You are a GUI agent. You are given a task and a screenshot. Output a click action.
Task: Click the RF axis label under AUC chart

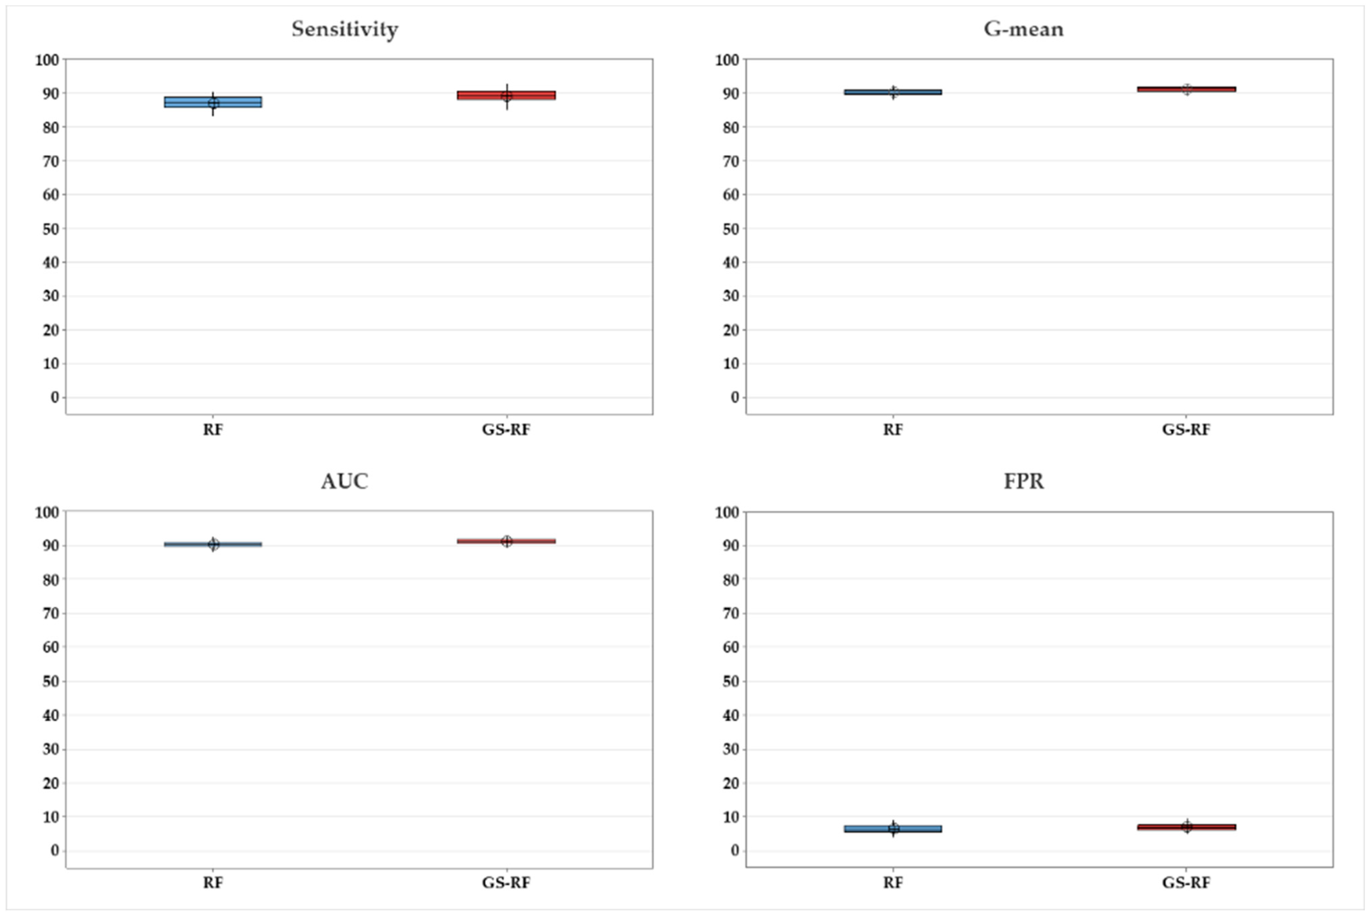(213, 882)
